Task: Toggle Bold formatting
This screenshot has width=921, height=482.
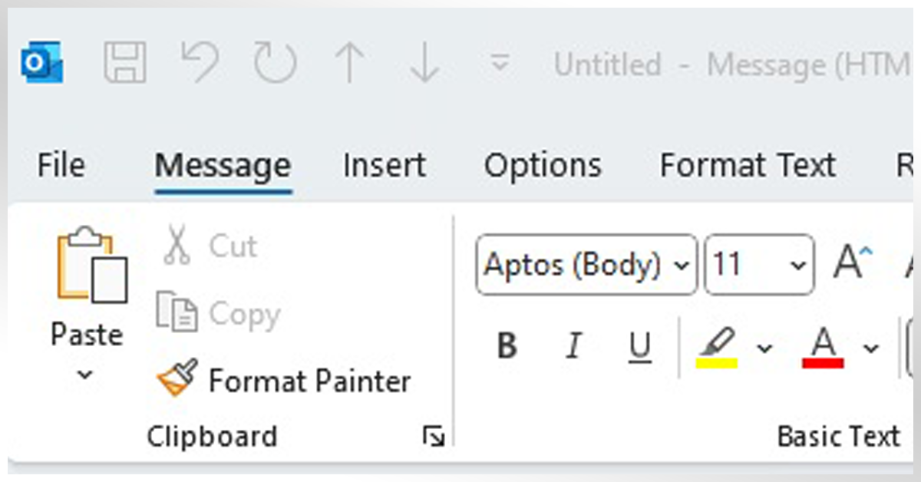Action: click(507, 347)
